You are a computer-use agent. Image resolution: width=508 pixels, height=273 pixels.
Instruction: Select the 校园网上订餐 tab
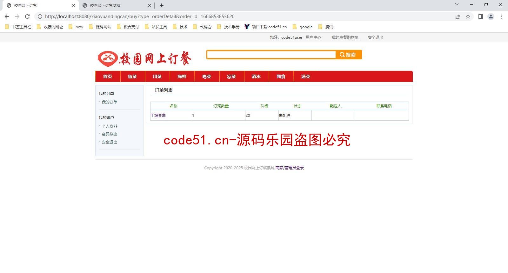40,5
